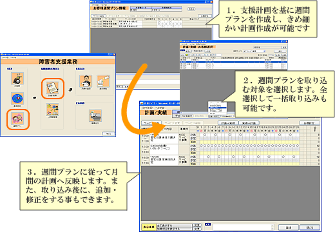Click the computer sending mail icon
Image resolution: width=335 pixels, height=232 pixels.
pyautogui.click(x=103, y=81)
